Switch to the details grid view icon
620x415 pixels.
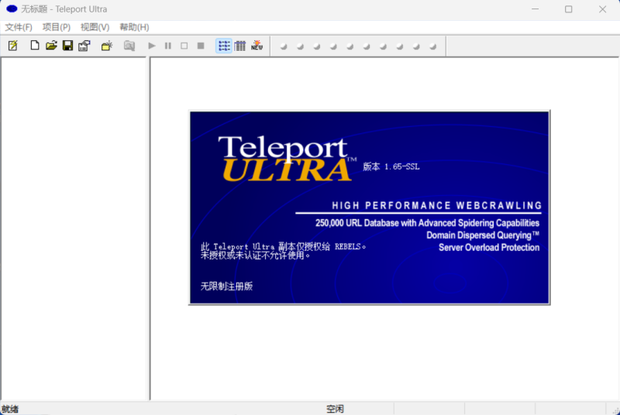(x=240, y=46)
